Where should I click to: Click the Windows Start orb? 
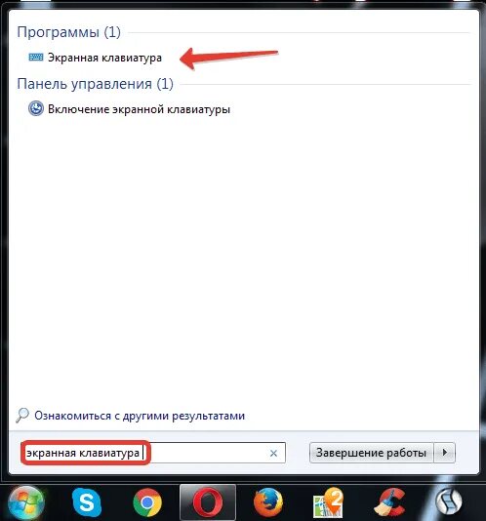pyautogui.click(x=26, y=503)
